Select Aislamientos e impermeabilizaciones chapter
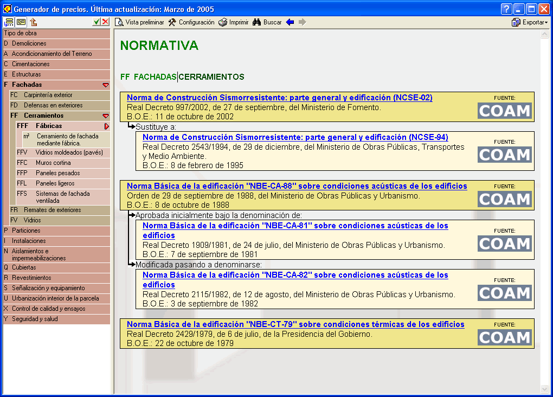 tap(56, 254)
